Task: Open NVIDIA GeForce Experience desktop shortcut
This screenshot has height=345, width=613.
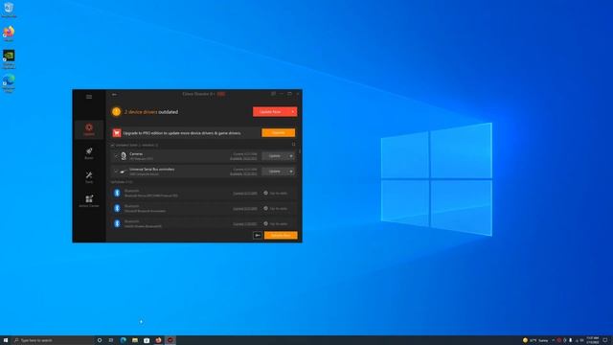Action: point(9,59)
